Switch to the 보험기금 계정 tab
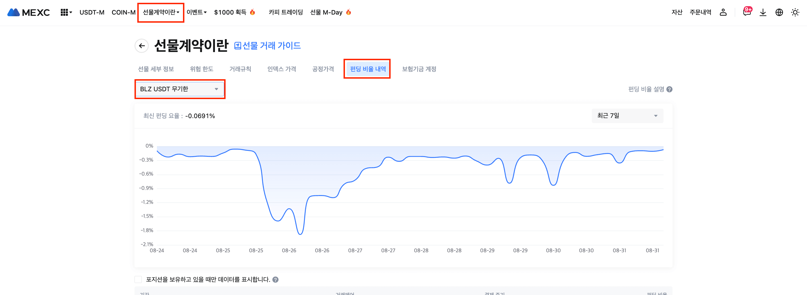The width and height of the screenshot is (807, 295). tap(419, 69)
